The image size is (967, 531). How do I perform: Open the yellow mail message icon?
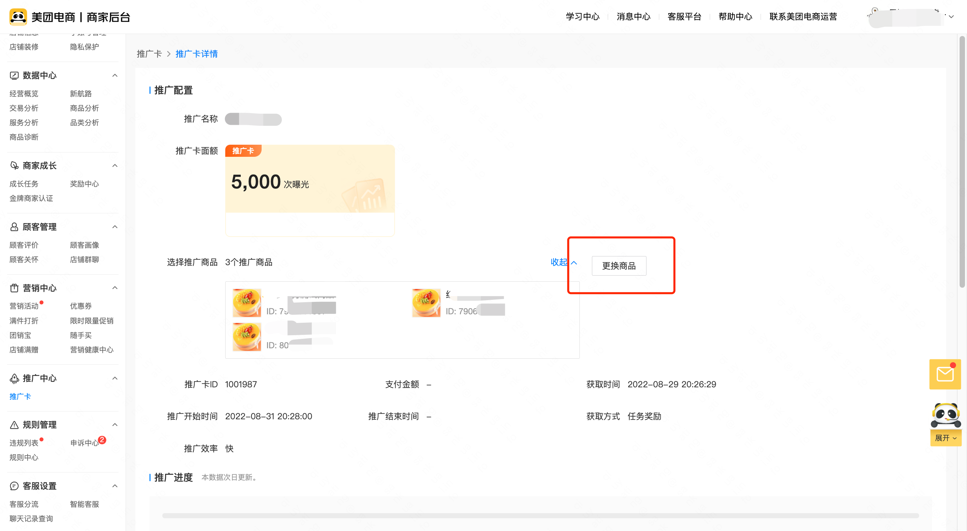[944, 374]
